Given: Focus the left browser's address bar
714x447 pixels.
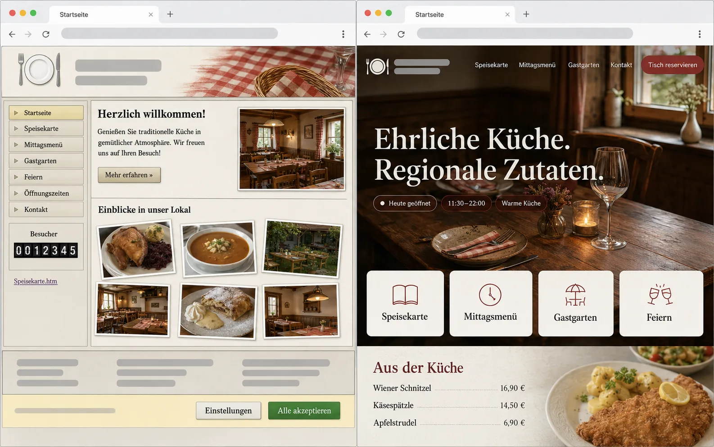Looking at the screenshot, I should point(169,33).
